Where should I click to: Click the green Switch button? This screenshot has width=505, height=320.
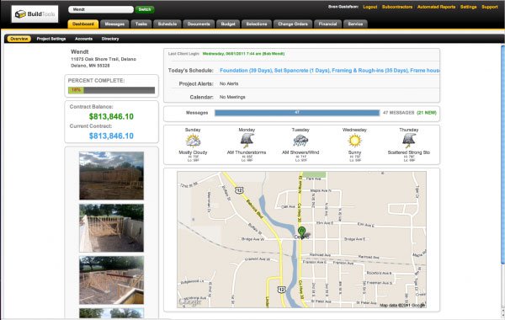[x=145, y=9]
